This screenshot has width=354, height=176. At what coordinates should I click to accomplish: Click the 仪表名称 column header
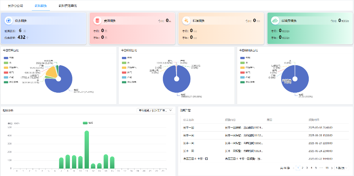coord(189,120)
